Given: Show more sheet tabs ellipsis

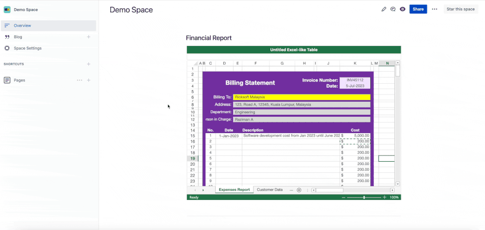Looking at the screenshot, I should pyautogui.click(x=291, y=190).
